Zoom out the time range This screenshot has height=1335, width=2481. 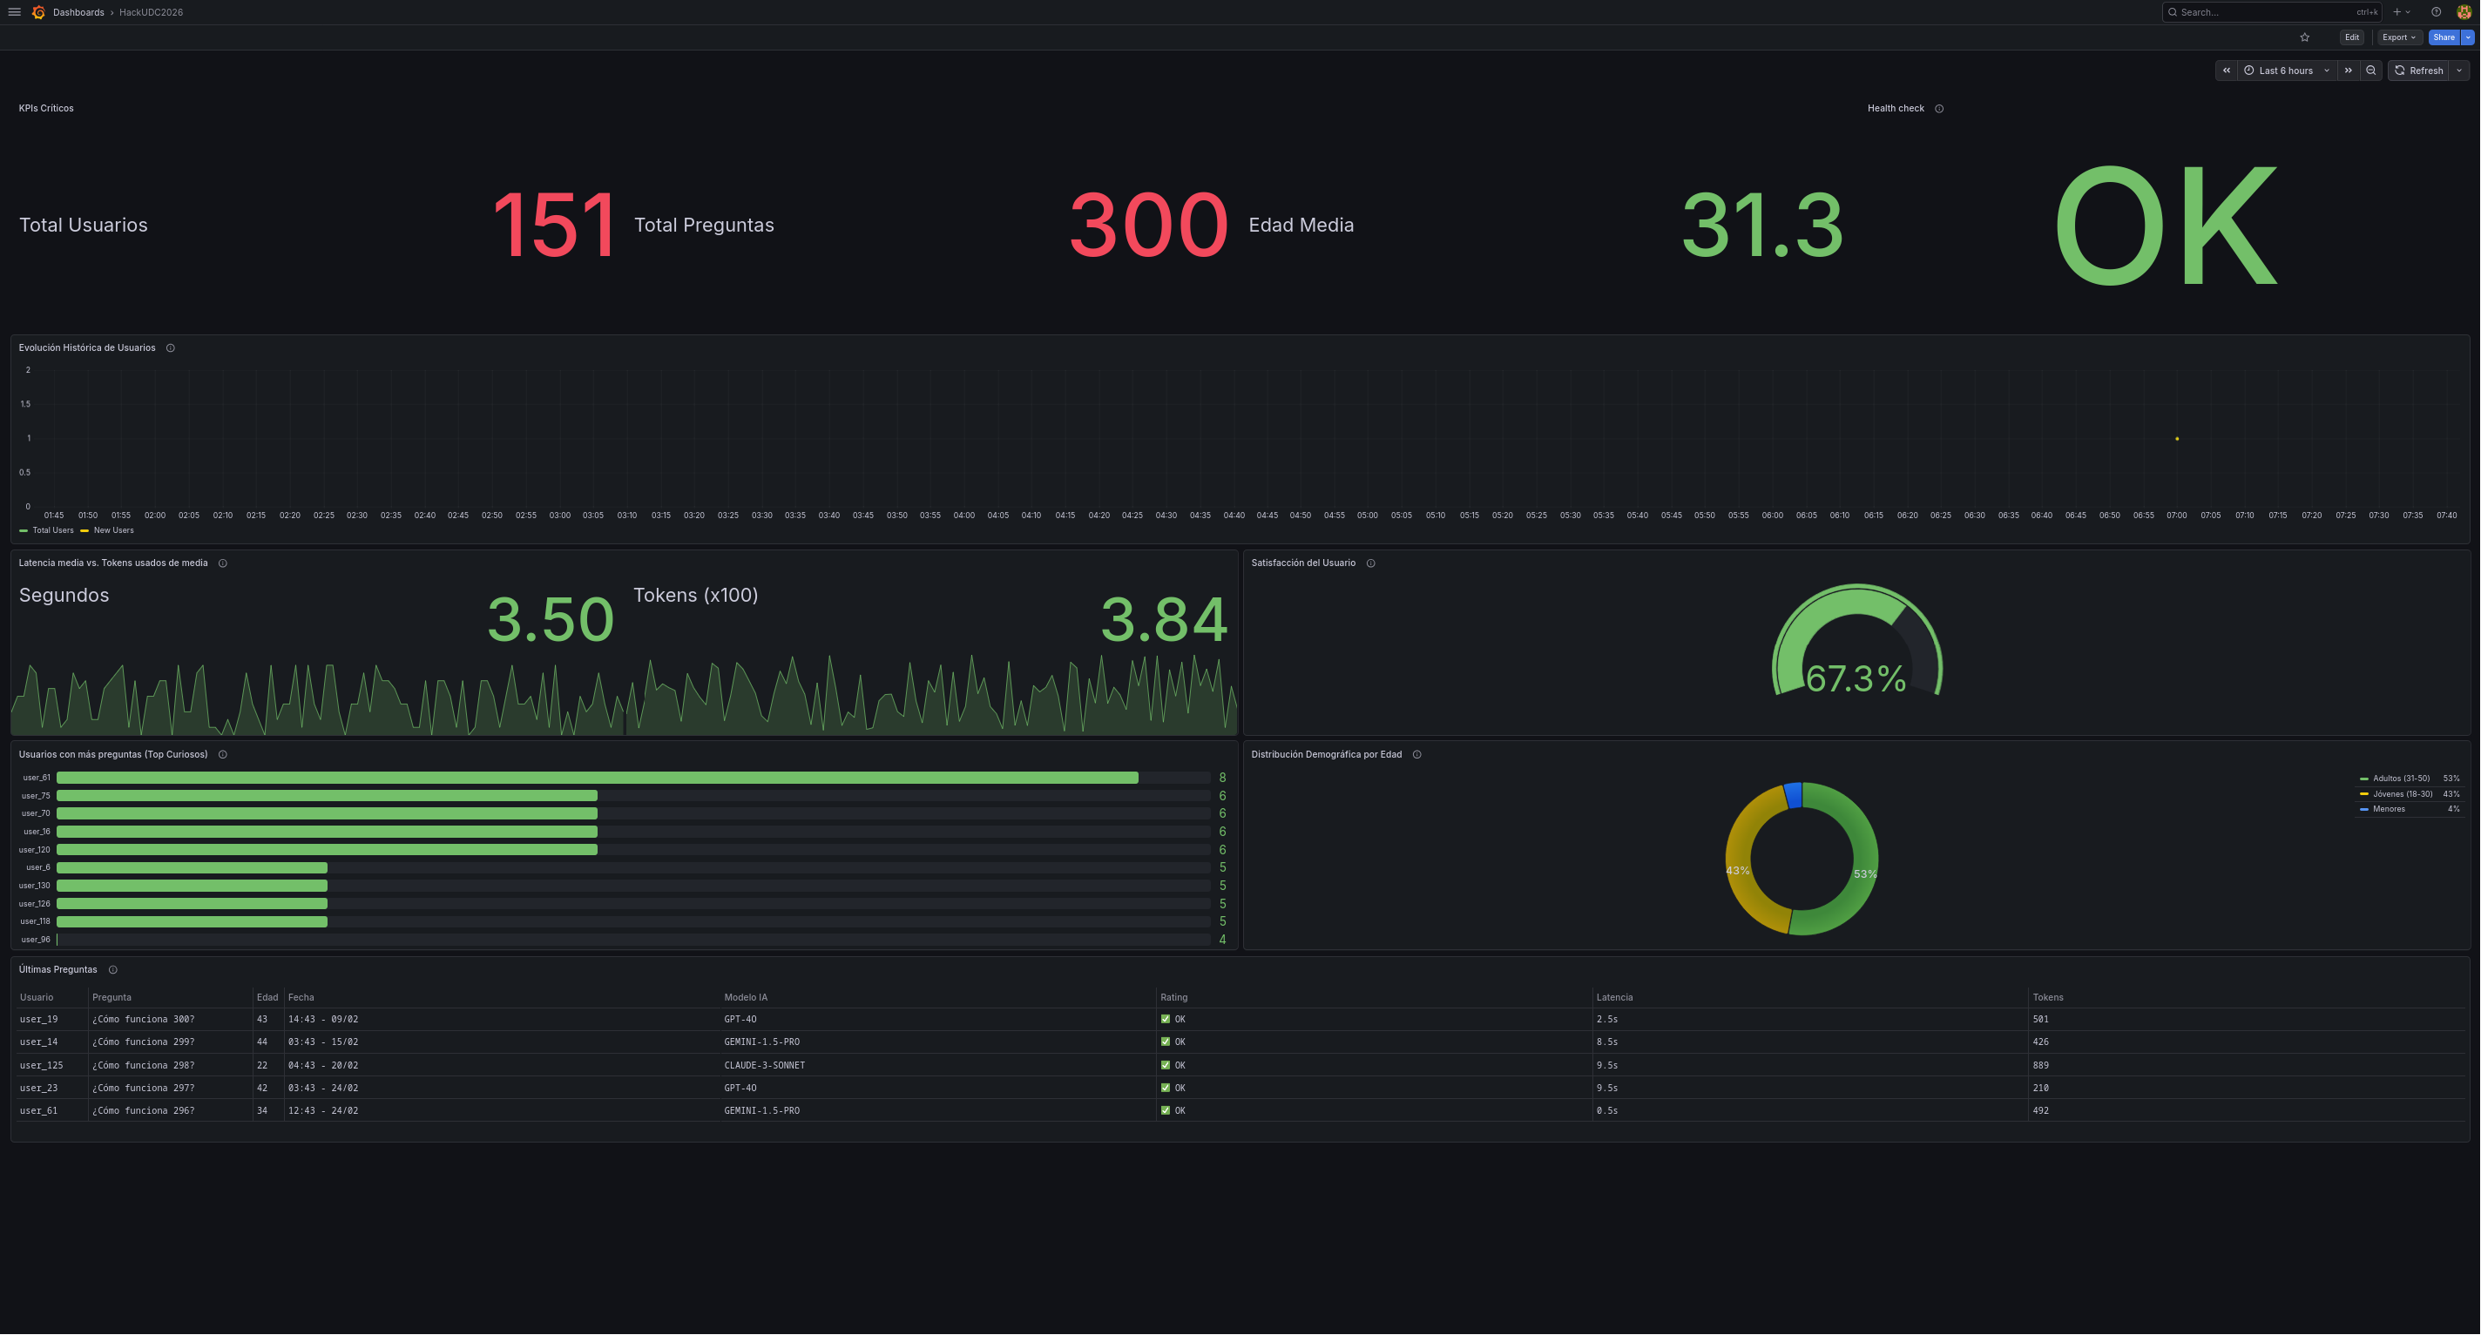click(2371, 71)
